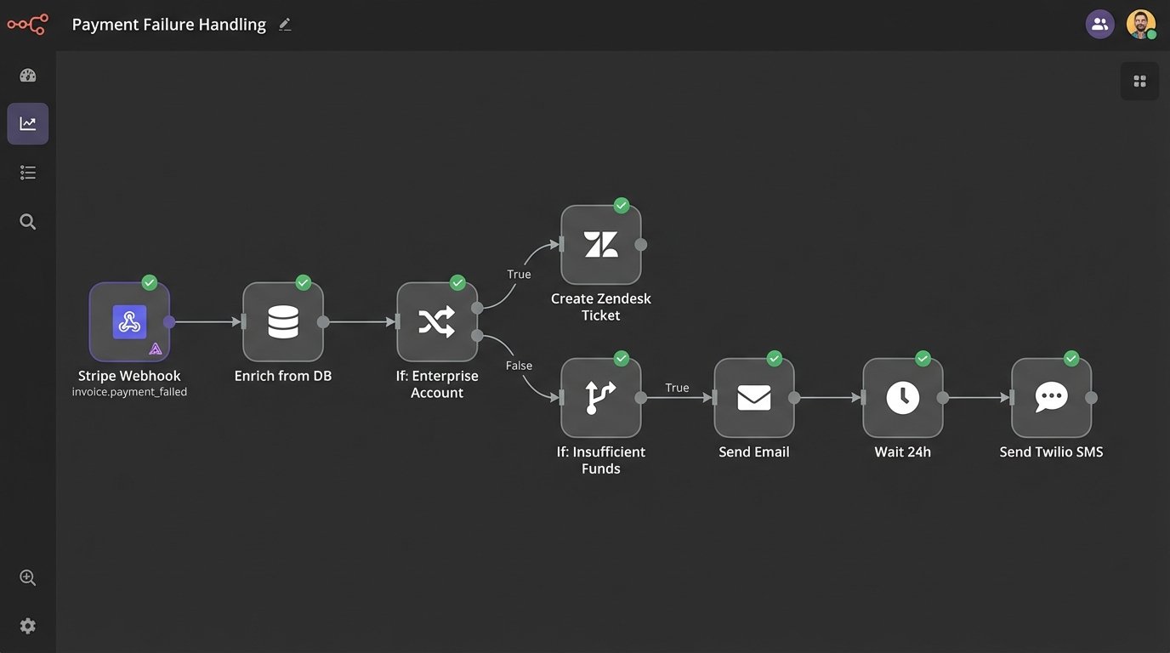Toggle the success checkmark on Send Email

[x=774, y=358]
